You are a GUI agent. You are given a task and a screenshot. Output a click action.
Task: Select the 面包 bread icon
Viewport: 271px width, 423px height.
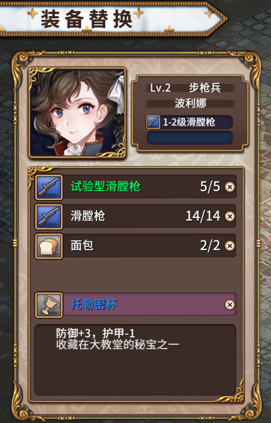[x=49, y=246]
